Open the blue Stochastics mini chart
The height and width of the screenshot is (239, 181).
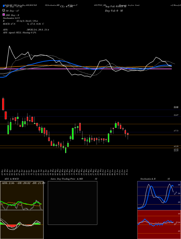(159, 196)
